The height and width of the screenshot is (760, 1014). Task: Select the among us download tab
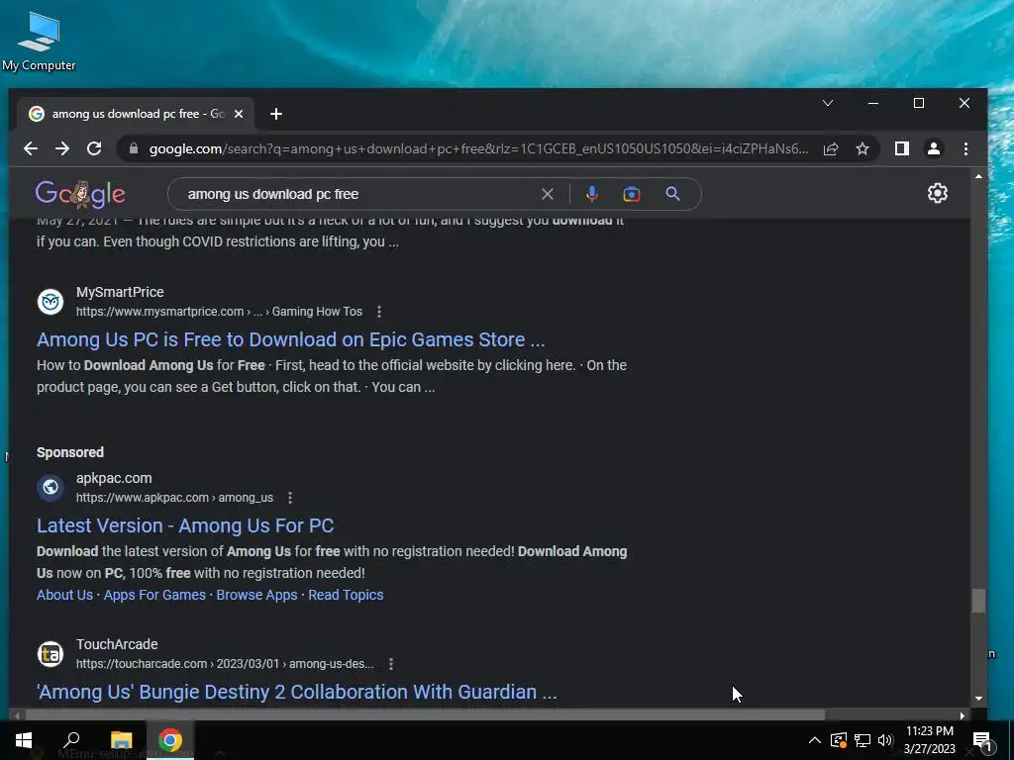coord(135,114)
